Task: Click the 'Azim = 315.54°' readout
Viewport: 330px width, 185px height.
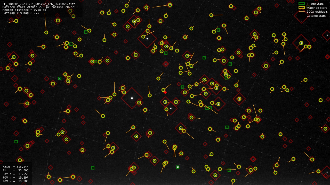Action: [15, 167]
